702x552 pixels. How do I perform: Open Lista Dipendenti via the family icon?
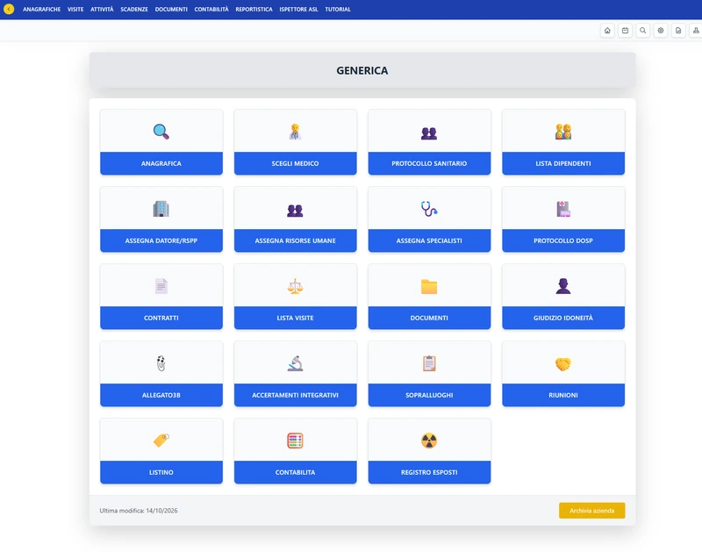pyautogui.click(x=563, y=132)
